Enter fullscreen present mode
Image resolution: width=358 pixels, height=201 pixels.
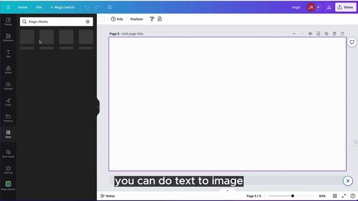coord(344,196)
